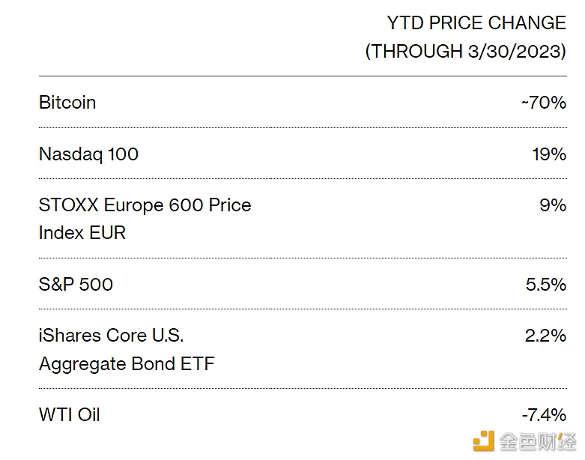
Task: Click the 9% STOXX Europe value
Action: click(x=553, y=205)
